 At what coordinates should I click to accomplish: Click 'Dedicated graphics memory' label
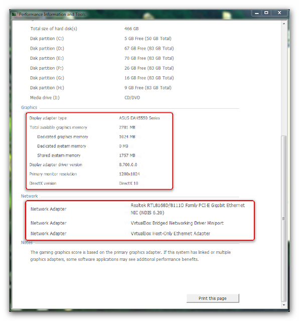click(x=63, y=137)
